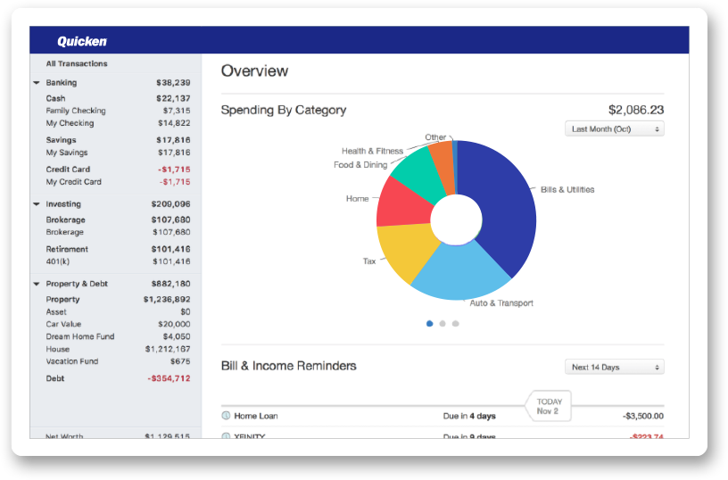This screenshot has height=480, width=728.
Task: Select the Debt row
Action: click(118, 378)
